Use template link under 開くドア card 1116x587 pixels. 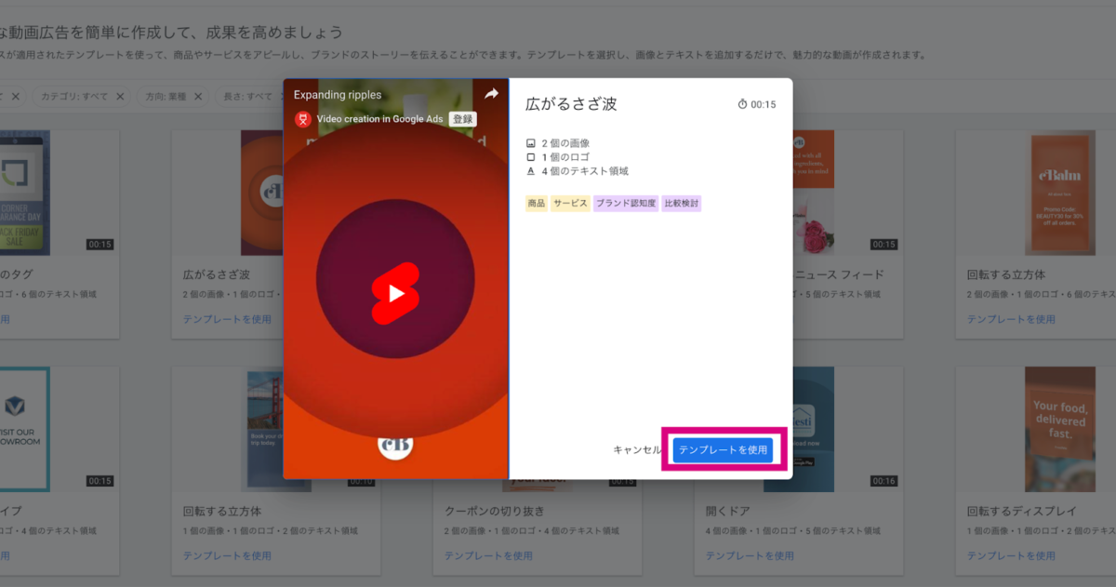tap(750, 555)
